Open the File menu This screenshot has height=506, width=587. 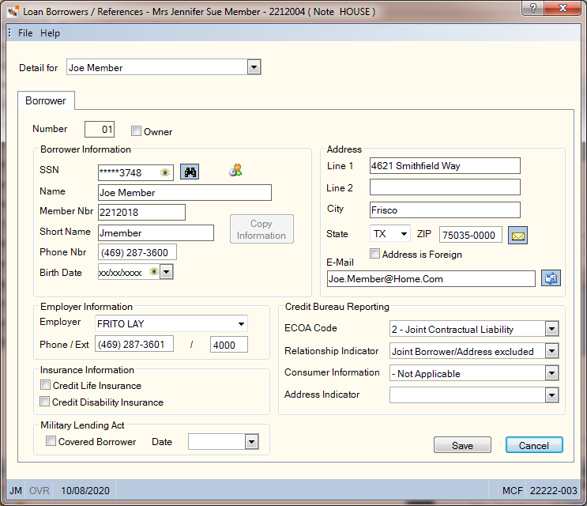coord(25,33)
